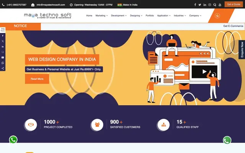Click the Rs.6999 website offer banner text
The image size is (245, 153).
64,69
